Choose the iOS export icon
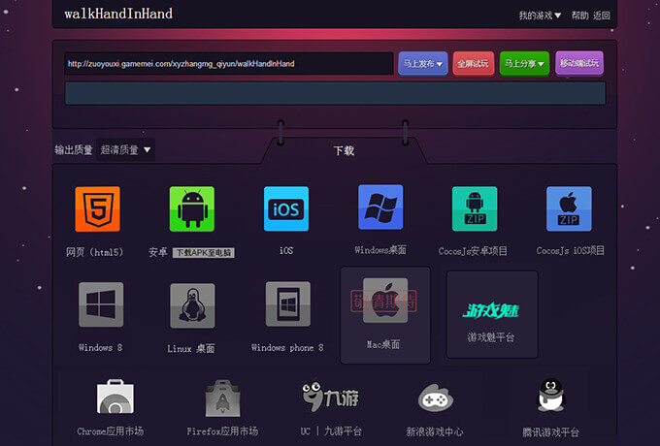 point(286,208)
